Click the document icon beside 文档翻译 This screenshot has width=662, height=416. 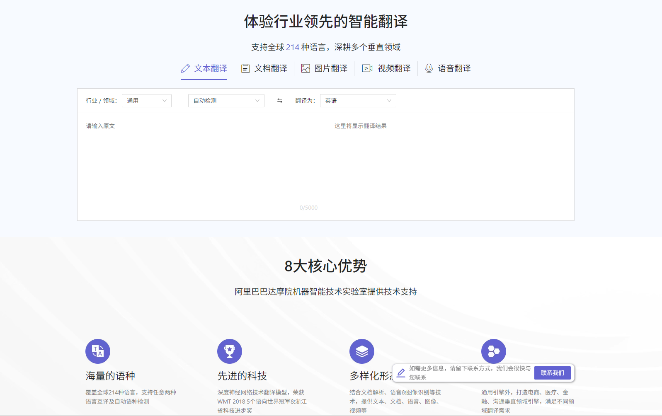245,68
